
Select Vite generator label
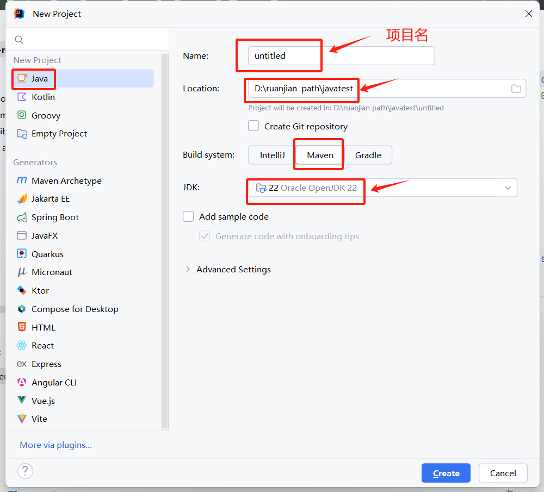(39, 419)
